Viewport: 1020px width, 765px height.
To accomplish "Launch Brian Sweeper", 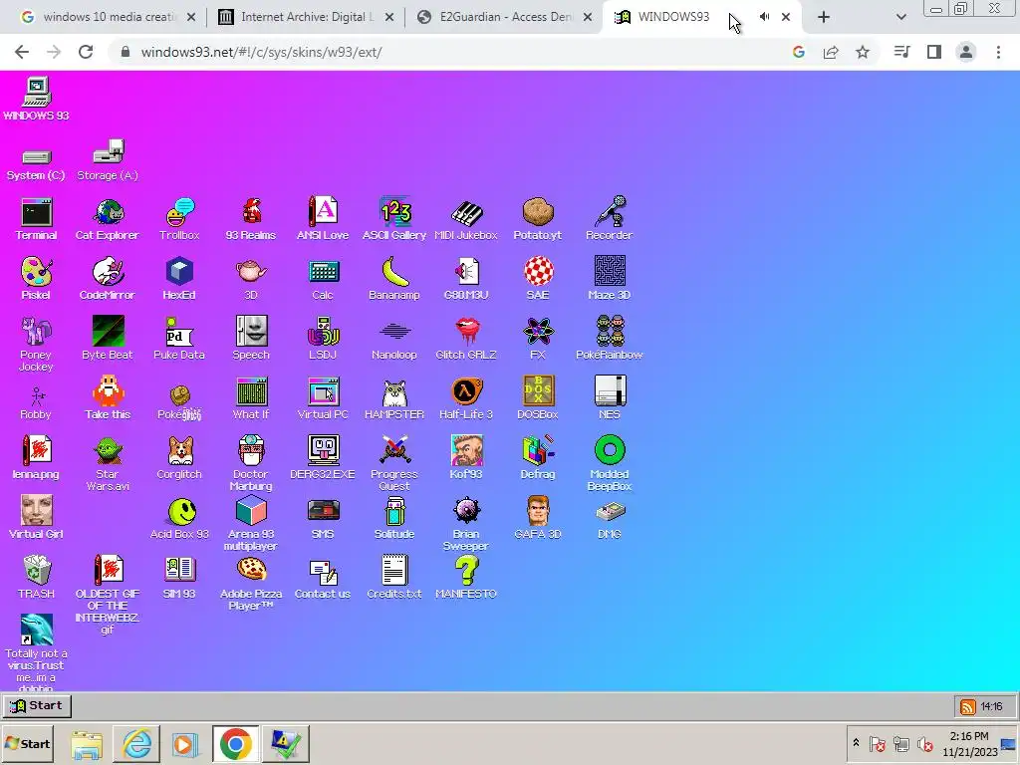I will 466,524.
